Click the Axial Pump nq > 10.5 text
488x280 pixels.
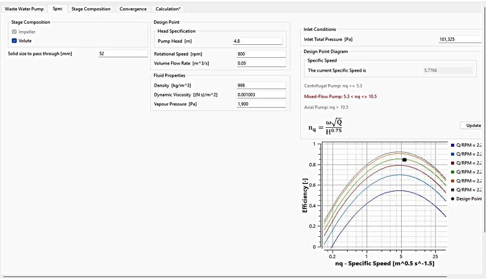(326, 107)
